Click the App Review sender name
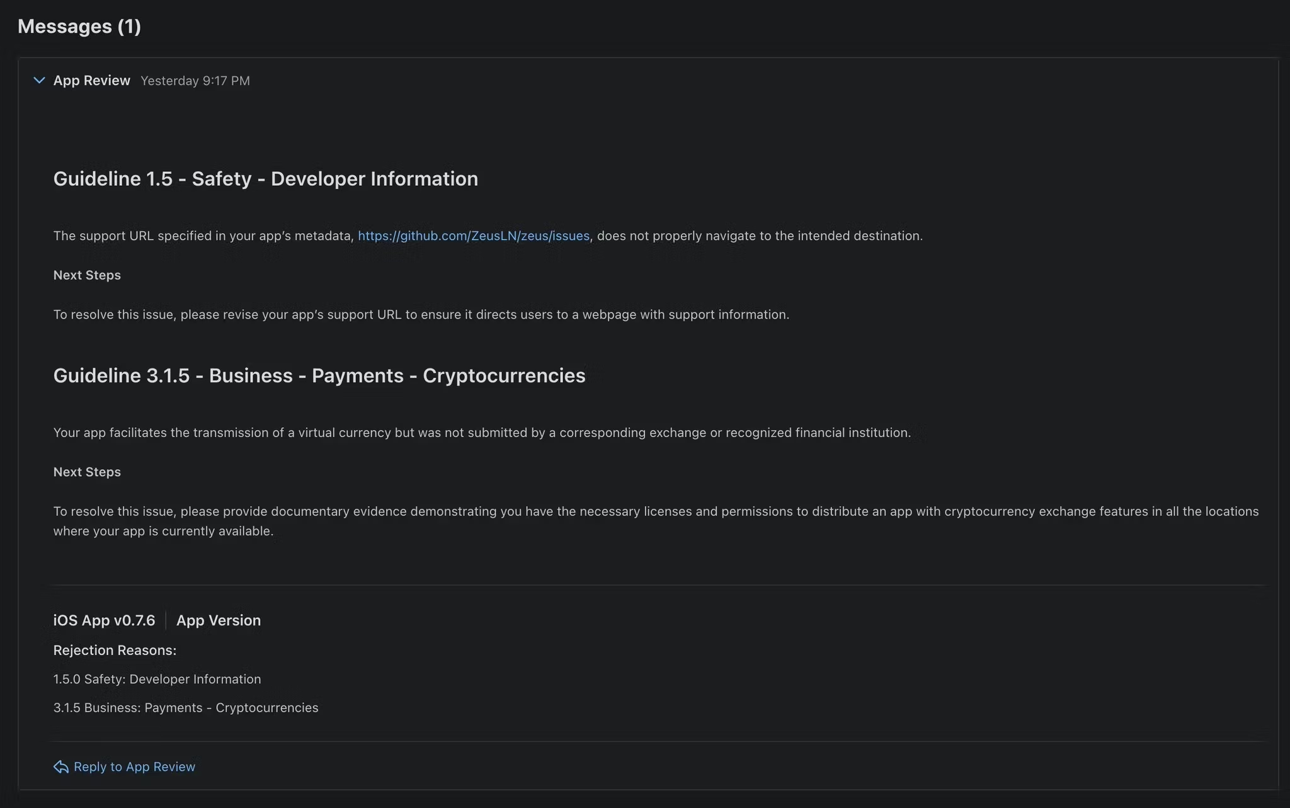This screenshot has height=808, width=1290. [91, 81]
